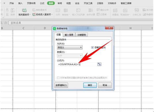
Task: Click the ascending sort A-Z icon
Action: (x=7, y=10)
